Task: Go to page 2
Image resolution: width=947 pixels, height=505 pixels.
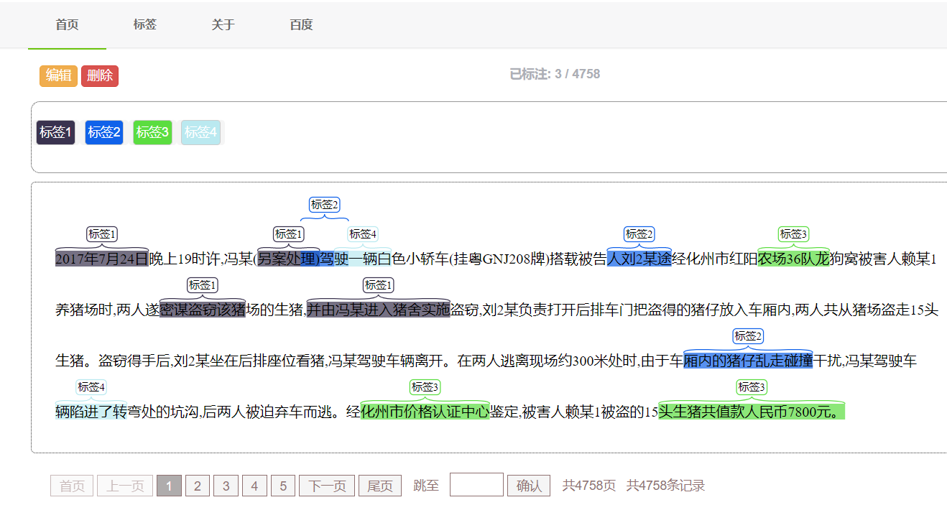Action: click(198, 486)
